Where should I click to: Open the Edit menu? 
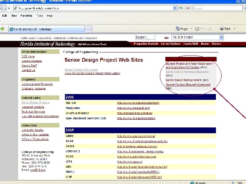[4, 16]
